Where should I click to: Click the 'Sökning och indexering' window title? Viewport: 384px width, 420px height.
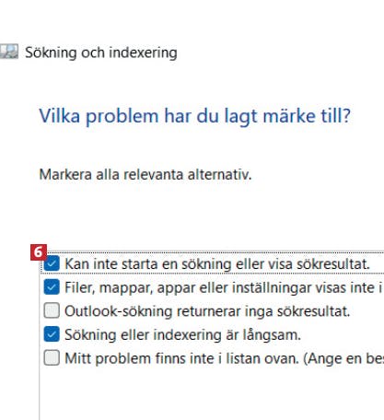click(101, 52)
